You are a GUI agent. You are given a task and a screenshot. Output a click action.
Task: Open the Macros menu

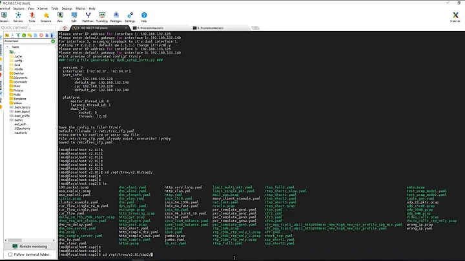[x=81, y=8]
